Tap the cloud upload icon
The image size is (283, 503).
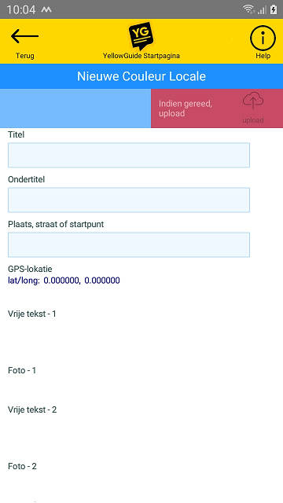click(253, 101)
